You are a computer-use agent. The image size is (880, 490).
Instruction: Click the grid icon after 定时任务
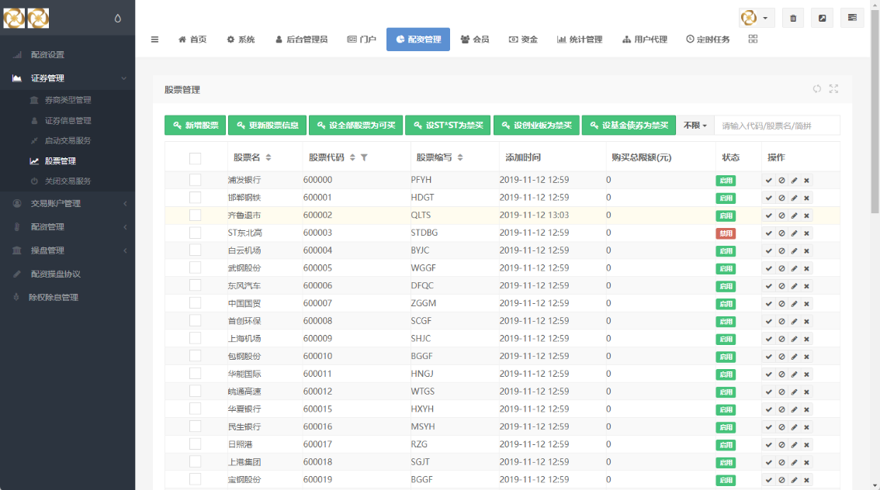coord(754,39)
